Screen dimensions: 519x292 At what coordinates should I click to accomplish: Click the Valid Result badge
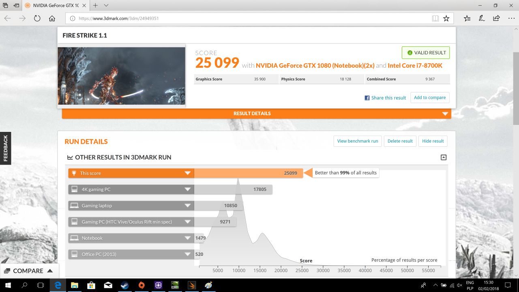click(426, 53)
